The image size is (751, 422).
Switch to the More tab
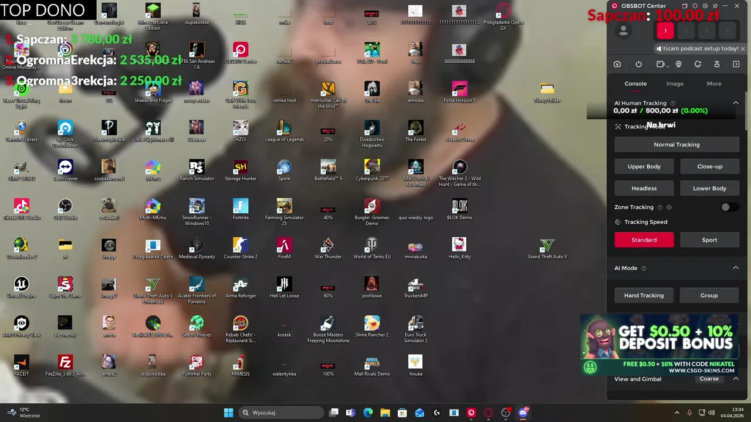(714, 84)
